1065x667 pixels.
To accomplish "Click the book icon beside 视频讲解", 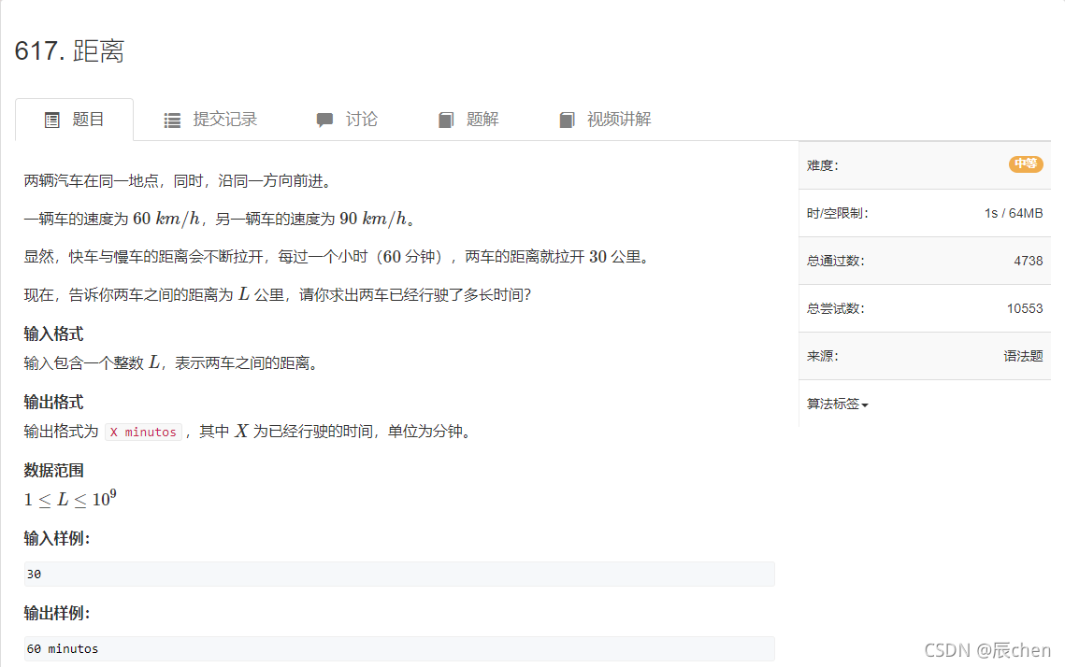I will pos(567,119).
